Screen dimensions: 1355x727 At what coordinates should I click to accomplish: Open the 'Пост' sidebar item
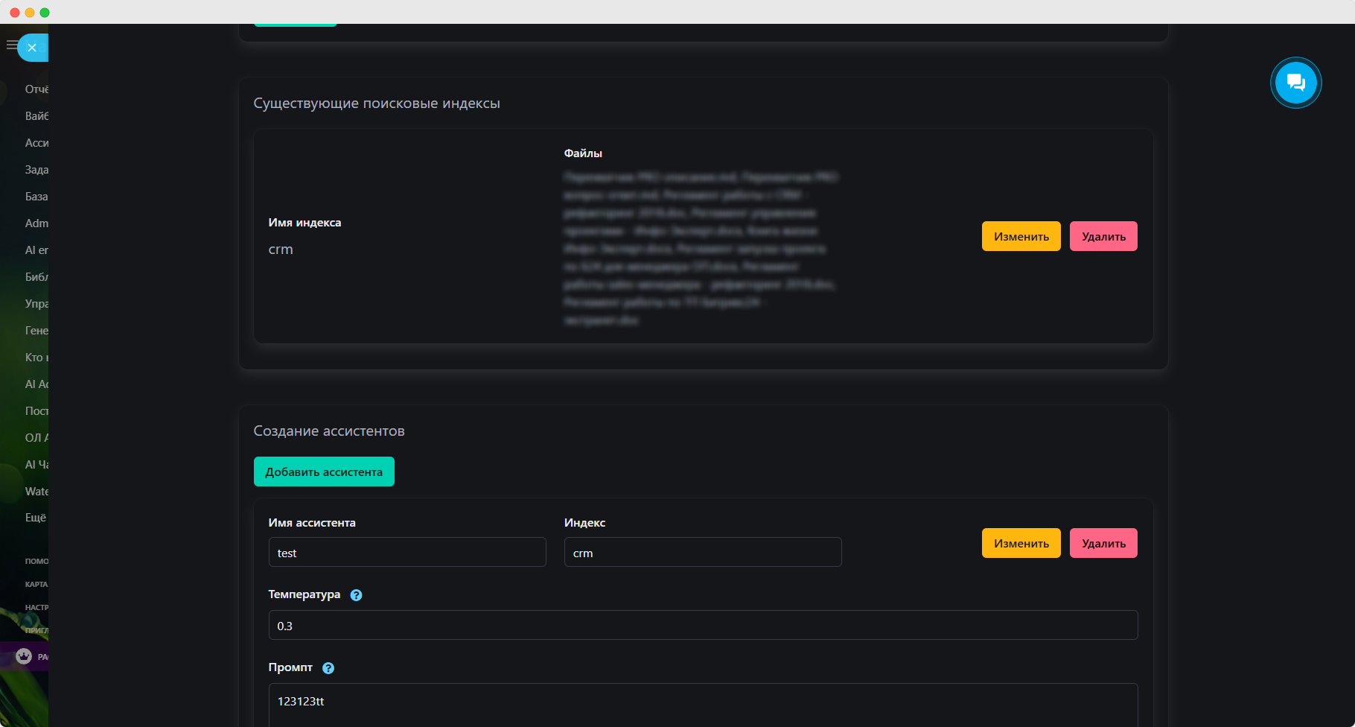click(36, 411)
